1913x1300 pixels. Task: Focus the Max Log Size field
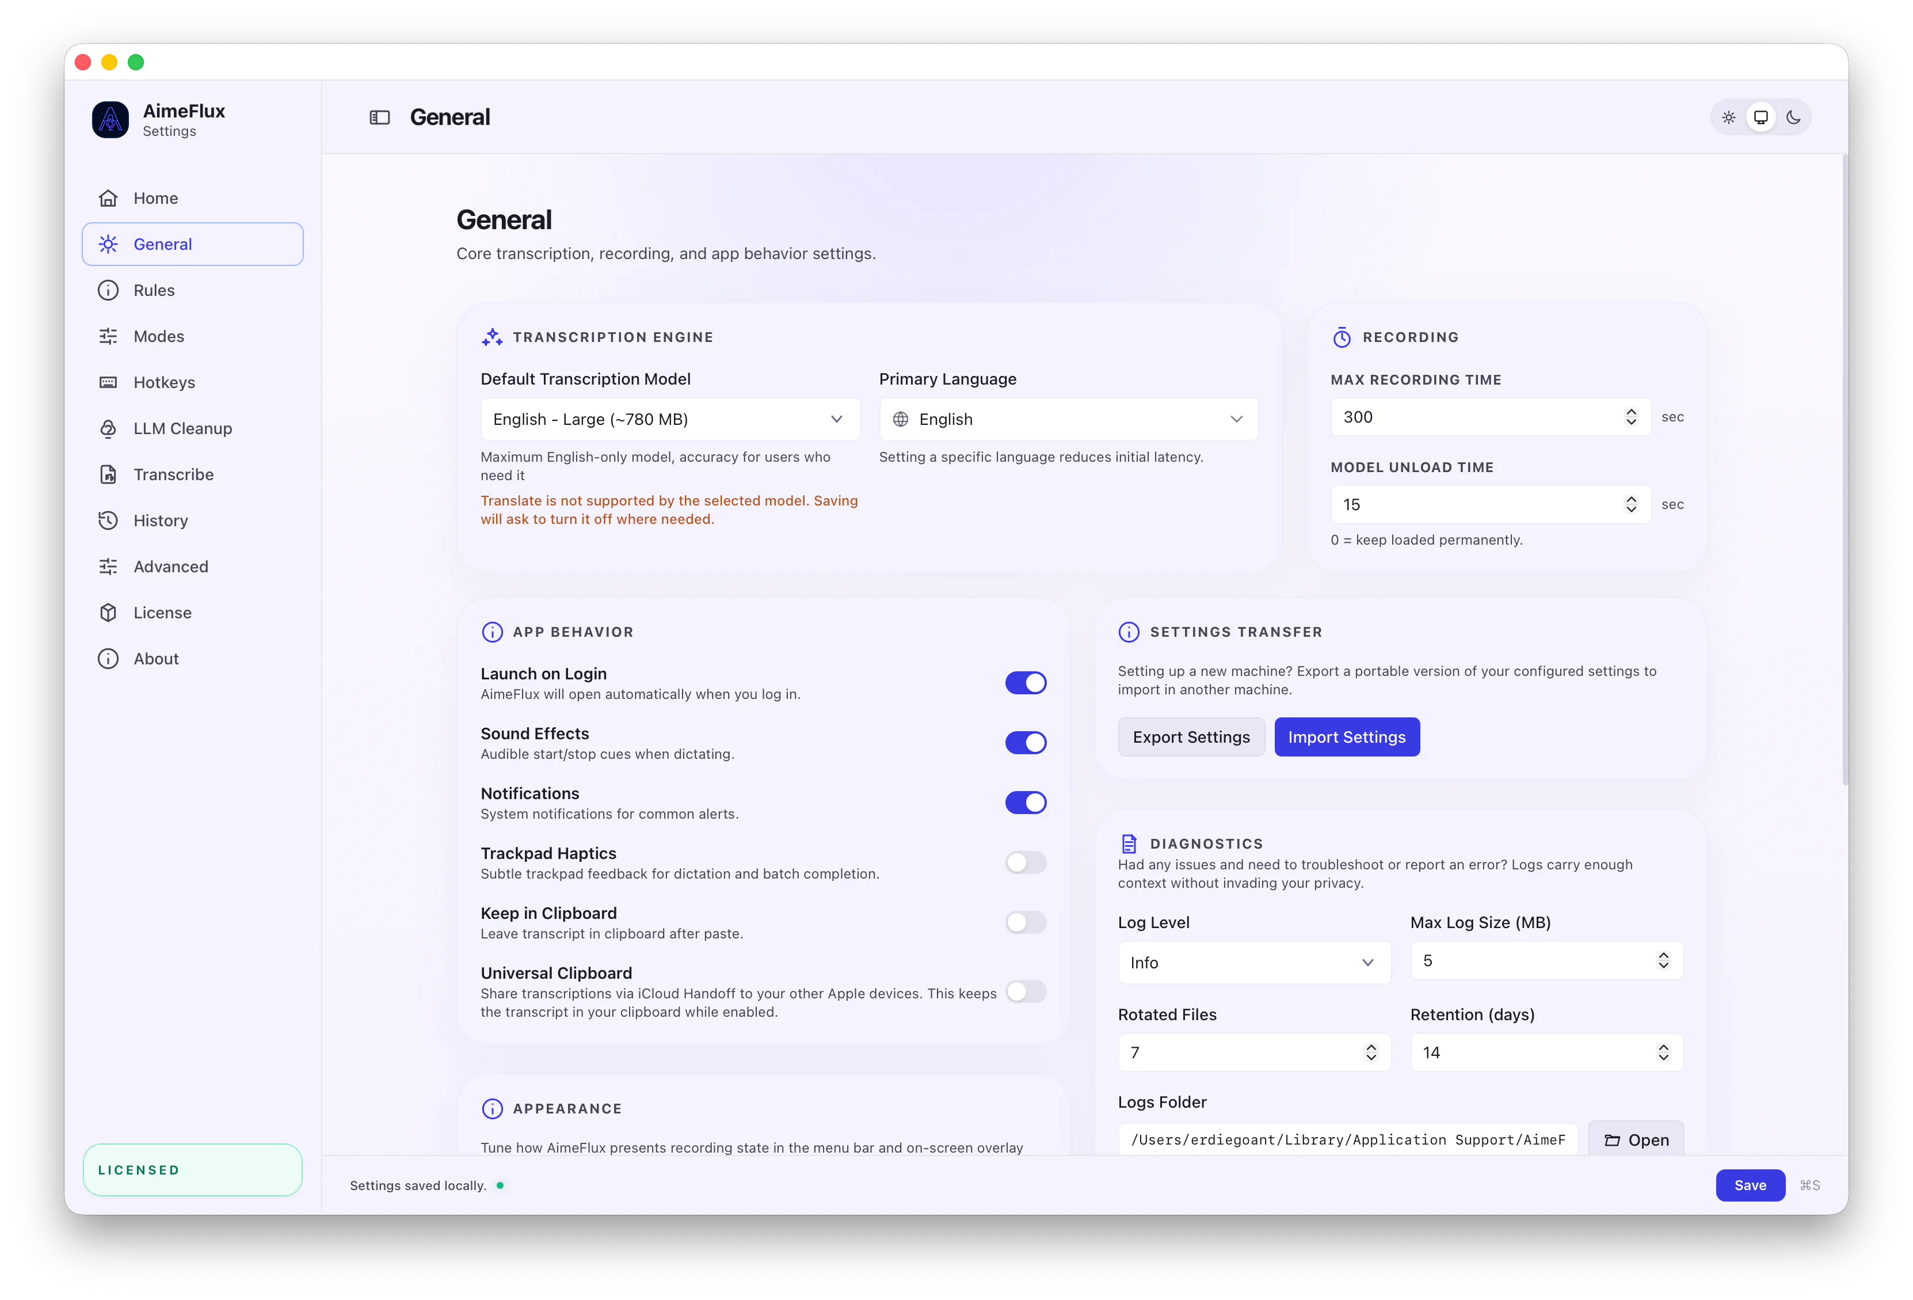tap(1547, 961)
